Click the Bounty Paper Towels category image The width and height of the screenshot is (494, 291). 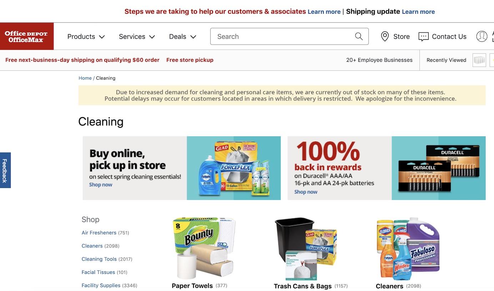pos(204,249)
